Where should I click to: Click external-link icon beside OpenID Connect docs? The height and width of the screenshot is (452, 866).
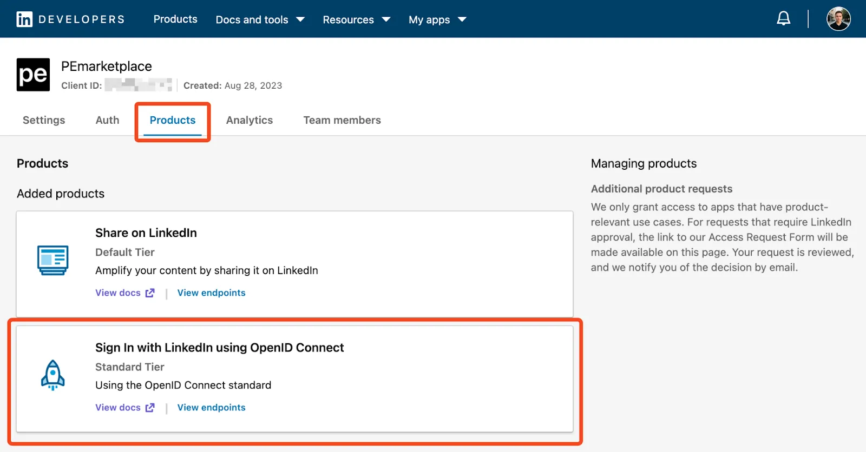pyautogui.click(x=150, y=408)
